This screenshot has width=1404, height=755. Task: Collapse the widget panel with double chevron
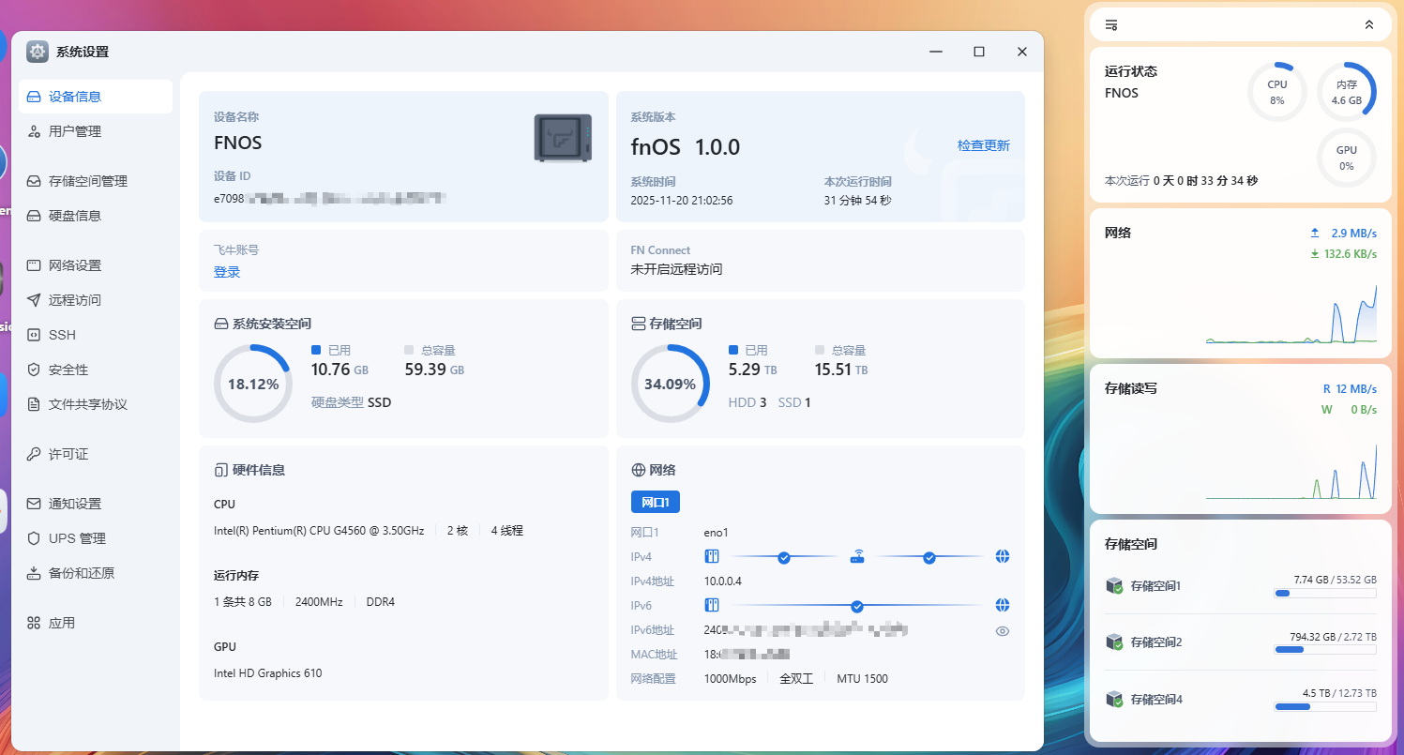pyautogui.click(x=1369, y=25)
